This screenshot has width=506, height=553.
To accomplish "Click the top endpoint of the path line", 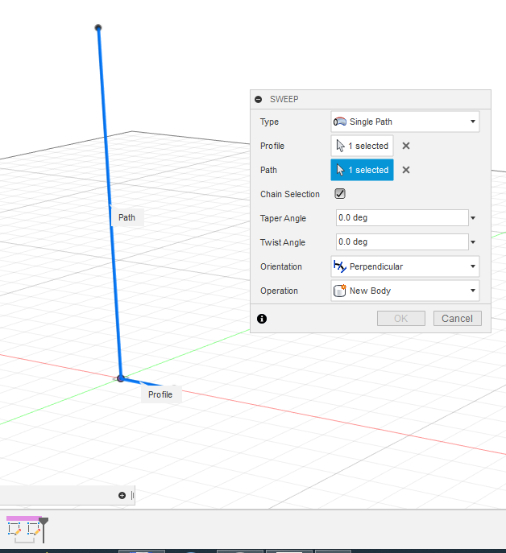I will 98,27.
